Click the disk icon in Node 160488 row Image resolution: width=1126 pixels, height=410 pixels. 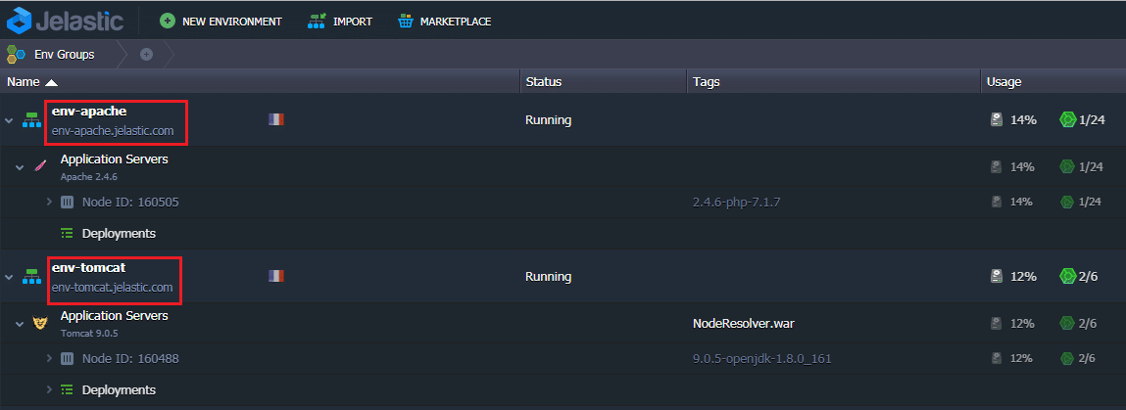(x=996, y=358)
